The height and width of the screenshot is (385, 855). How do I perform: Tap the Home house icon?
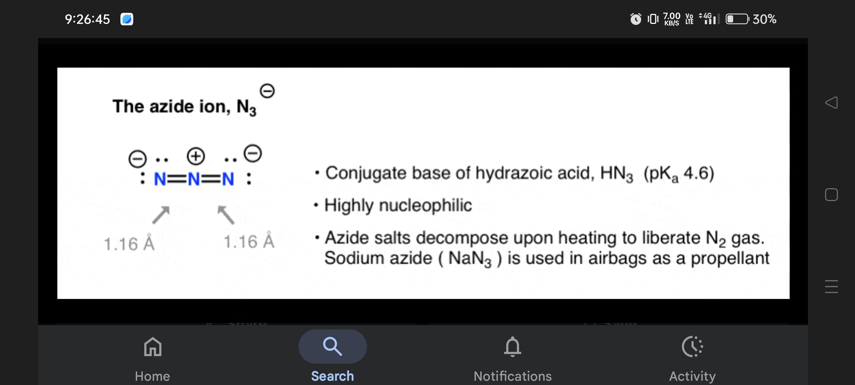pos(152,346)
